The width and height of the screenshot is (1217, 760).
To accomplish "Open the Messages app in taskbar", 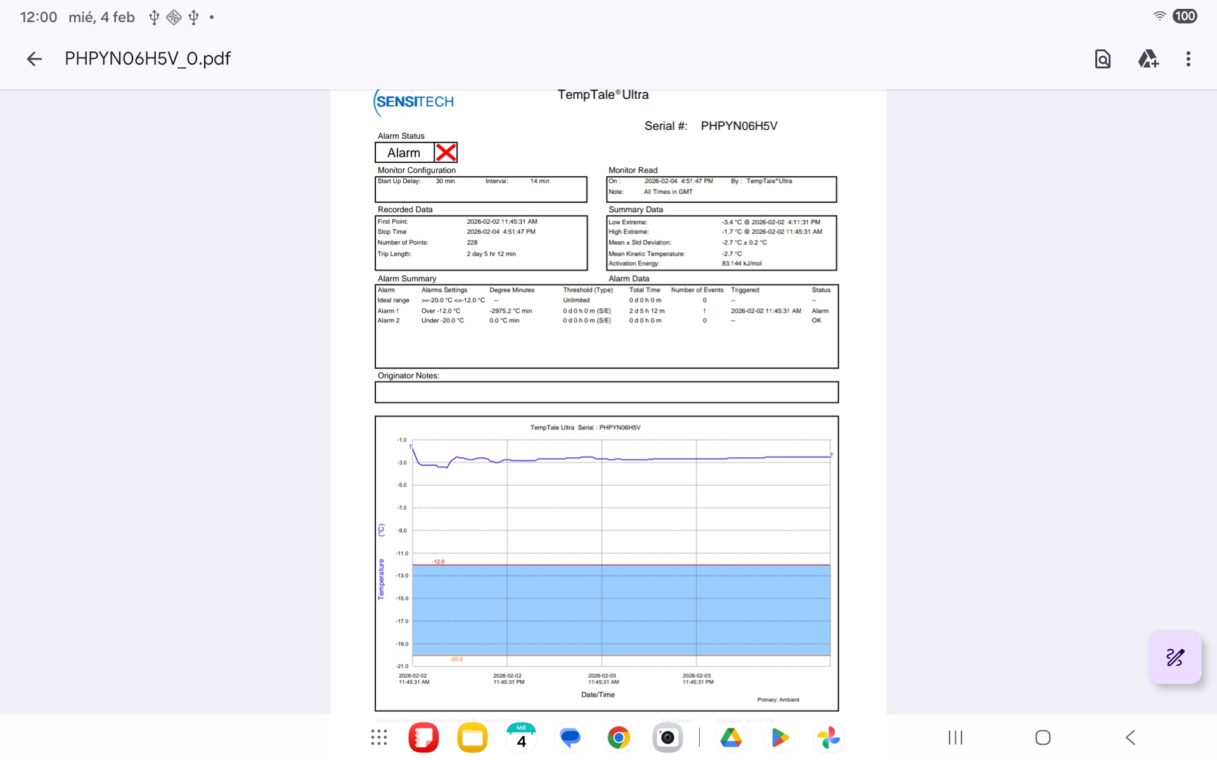I will (570, 737).
